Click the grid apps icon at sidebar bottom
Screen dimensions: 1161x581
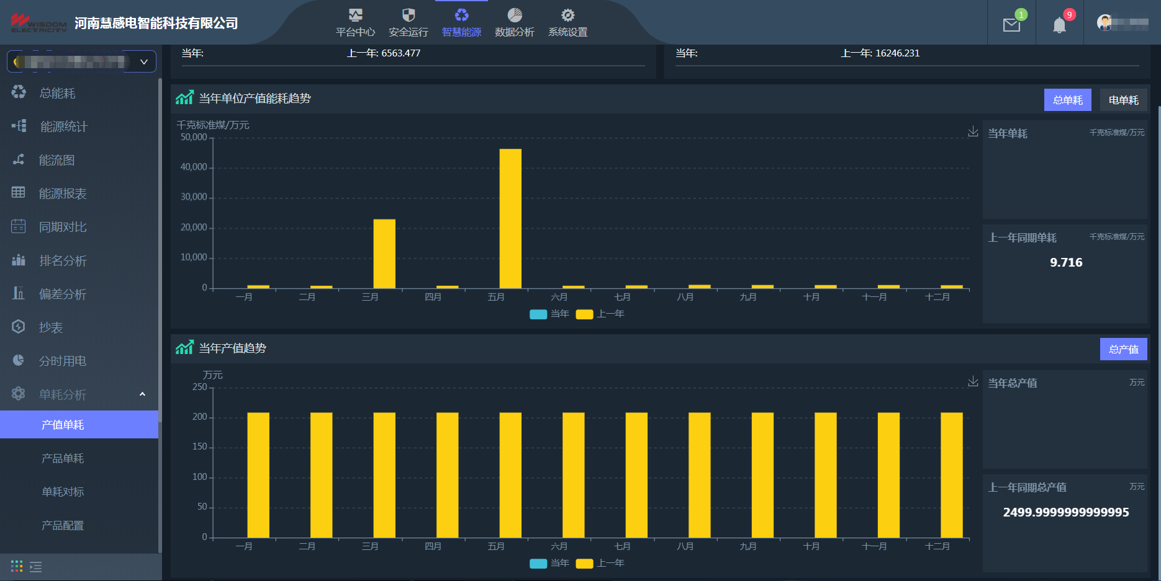pos(17,567)
